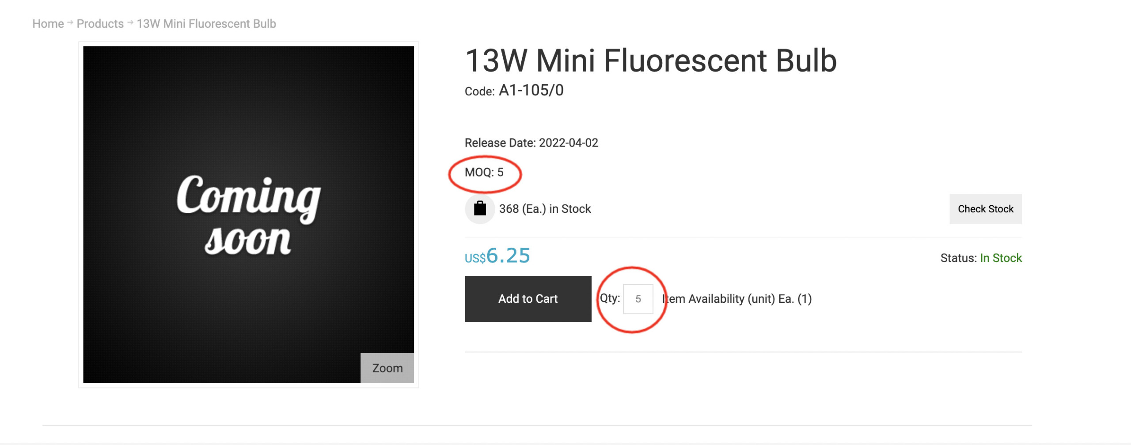Click the Check Stock button

pos(986,209)
